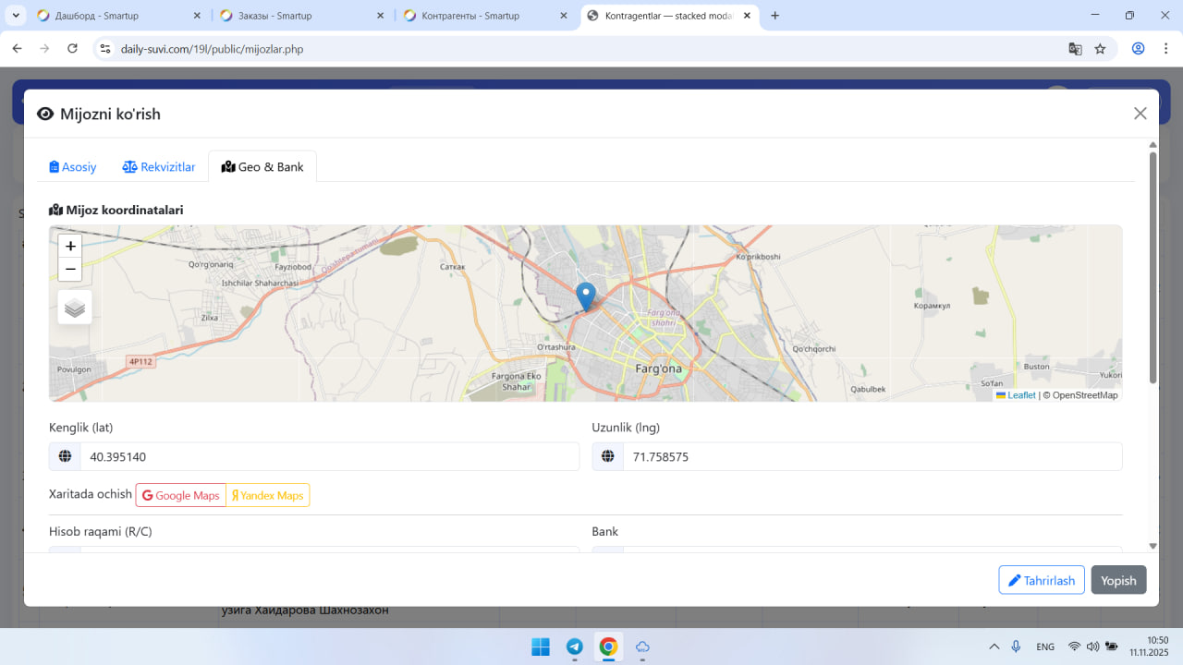1183x665 pixels.
Task: Click the globe icon beside longitude
Action: 608,457
